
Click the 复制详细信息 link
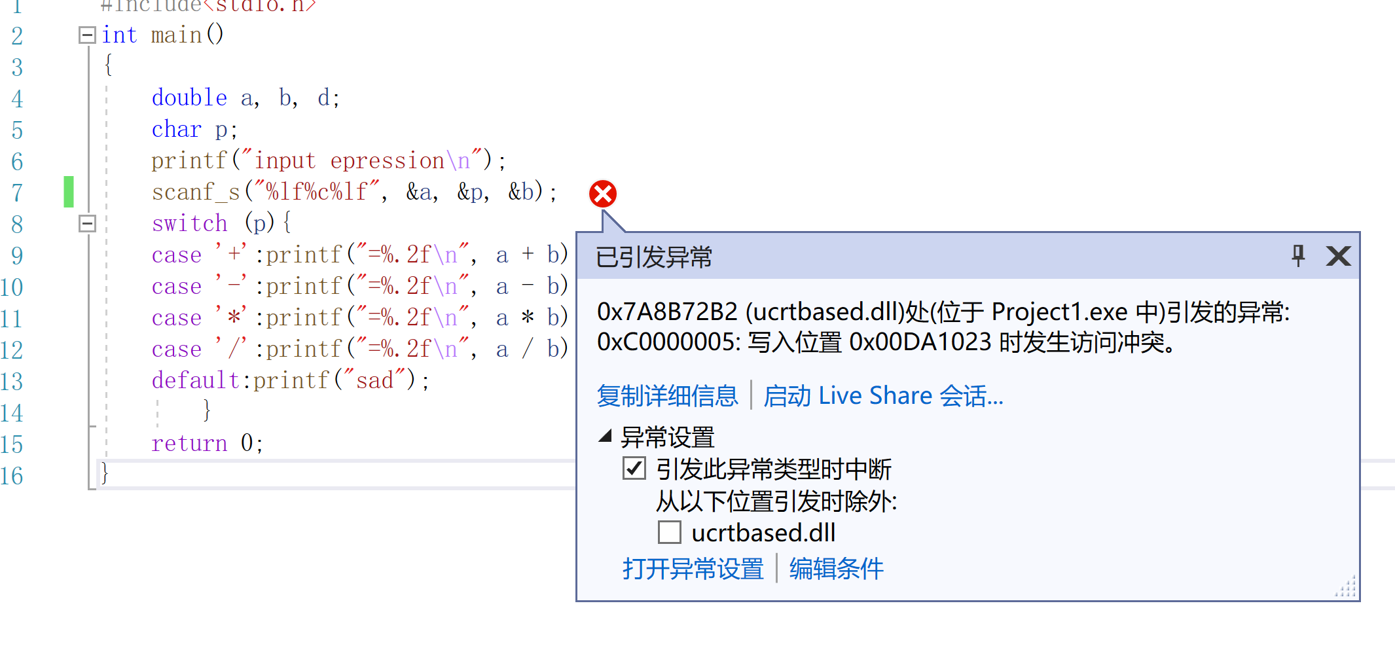667,396
